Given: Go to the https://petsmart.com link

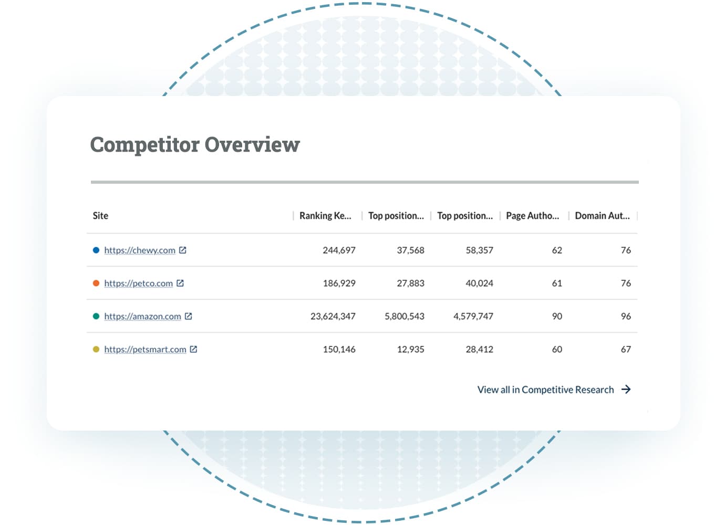Looking at the screenshot, I should coord(145,350).
